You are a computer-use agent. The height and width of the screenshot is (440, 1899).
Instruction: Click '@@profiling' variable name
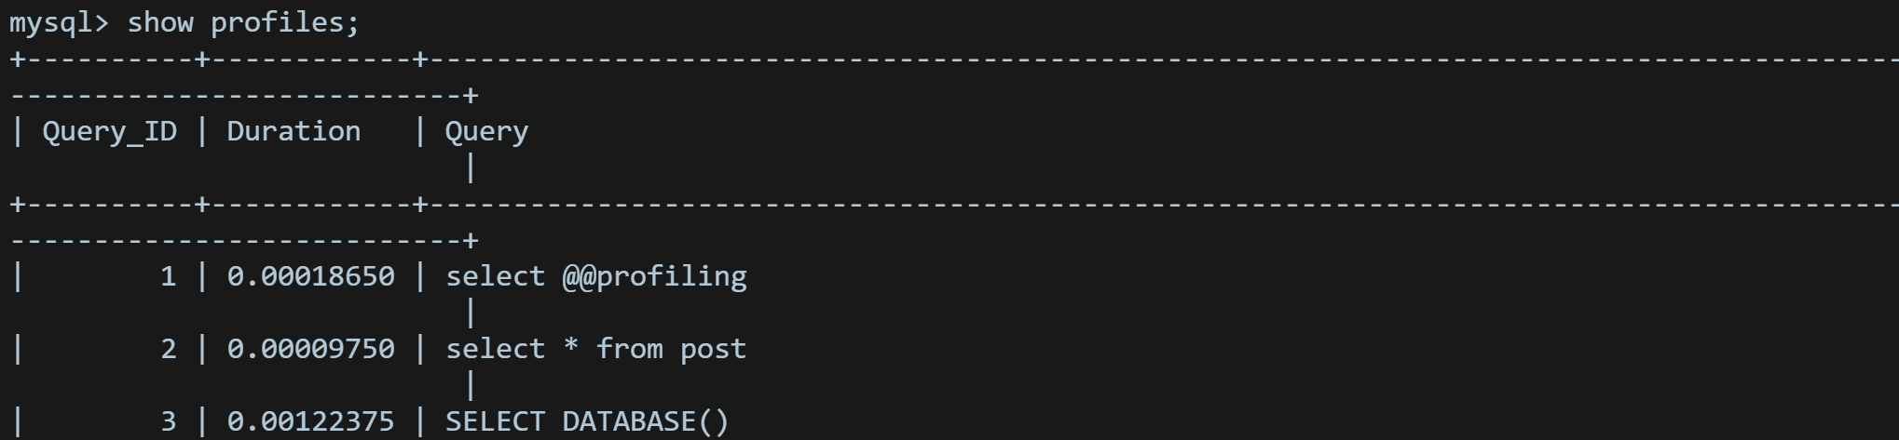click(654, 277)
